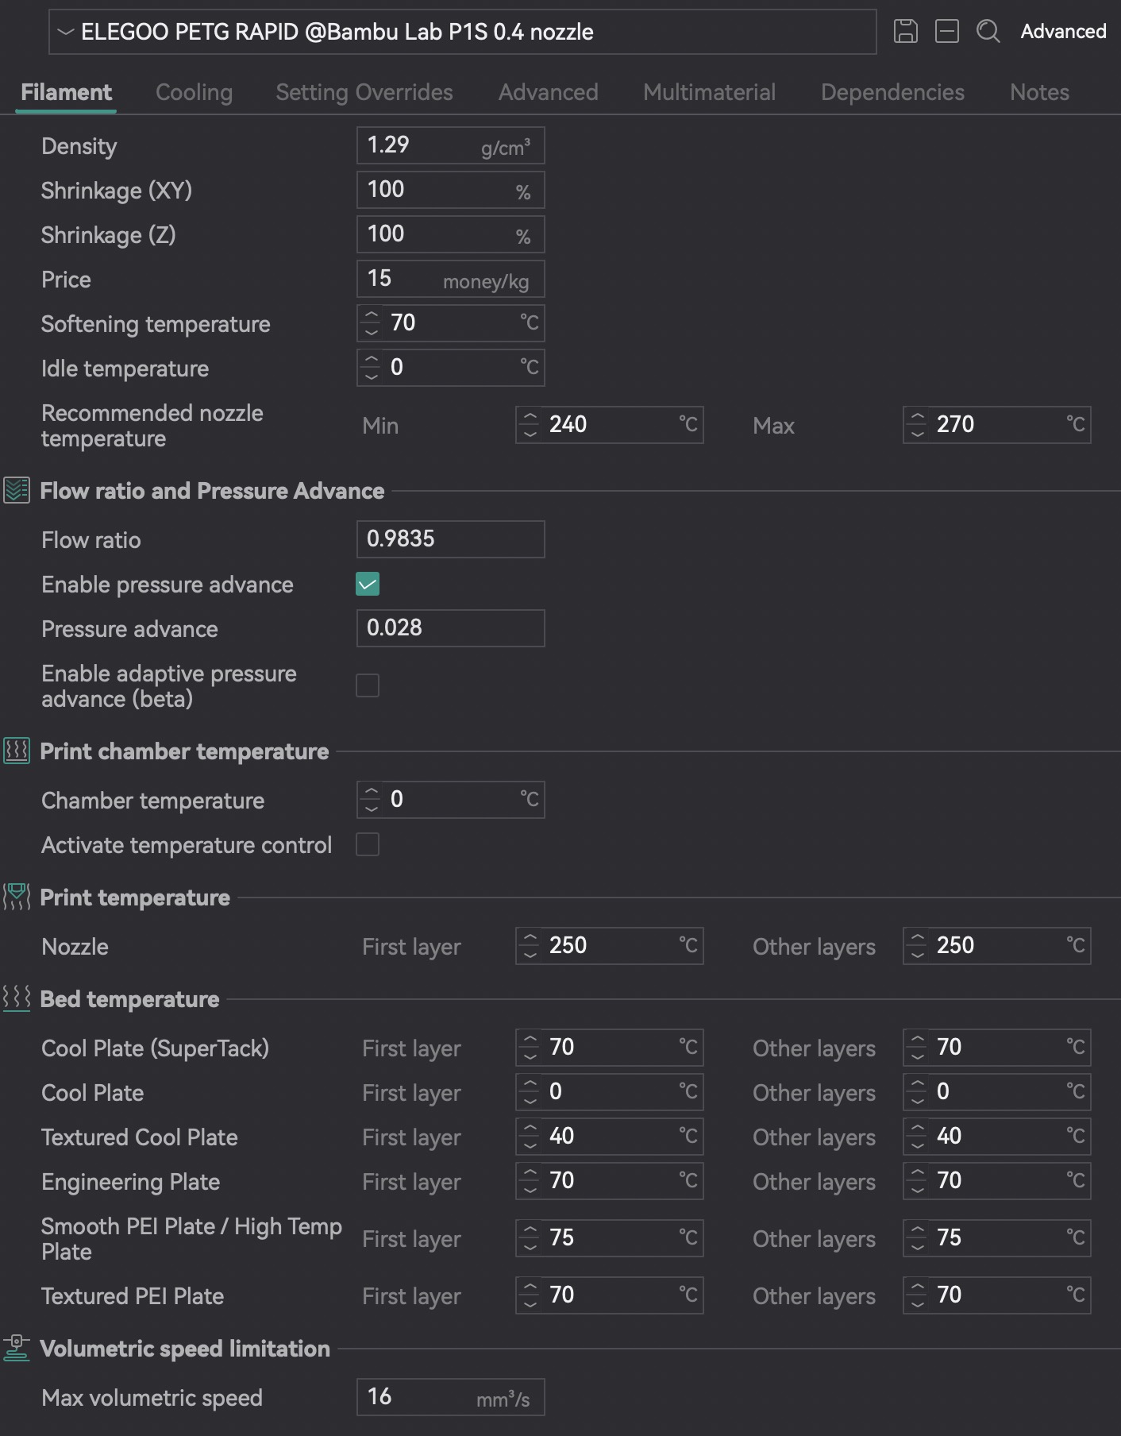Save the current filament preset
The height and width of the screenshot is (1436, 1121).
pyautogui.click(x=905, y=32)
